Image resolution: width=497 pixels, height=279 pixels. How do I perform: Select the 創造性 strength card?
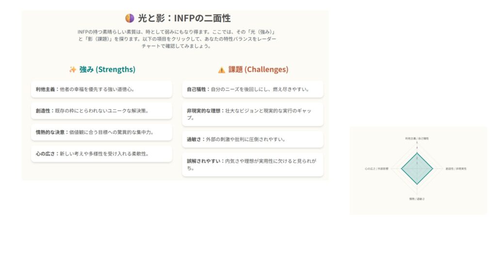[x=101, y=110]
